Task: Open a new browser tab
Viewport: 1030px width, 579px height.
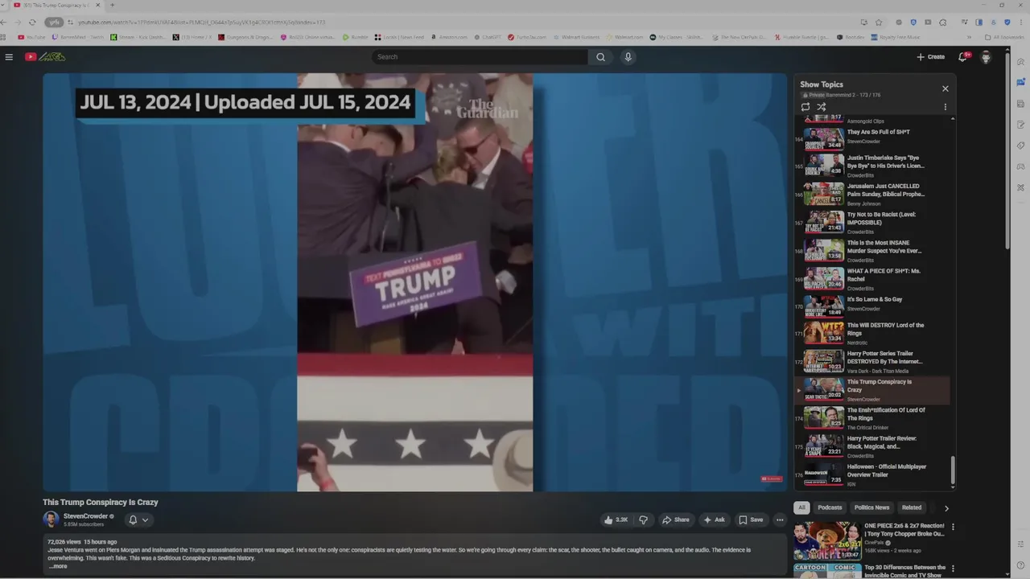Action: point(112,6)
